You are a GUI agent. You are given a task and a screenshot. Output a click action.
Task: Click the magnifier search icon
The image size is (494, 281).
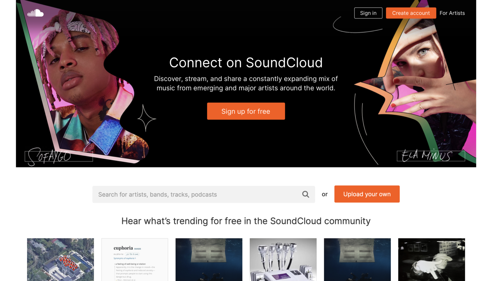(x=306, y=194)
